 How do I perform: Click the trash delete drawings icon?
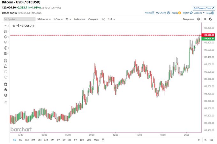tap(6, 84)
